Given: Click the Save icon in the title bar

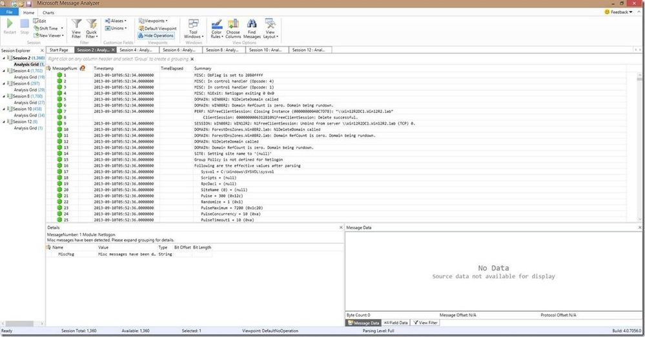Looking at the screenshot, I should coord(29,3).
